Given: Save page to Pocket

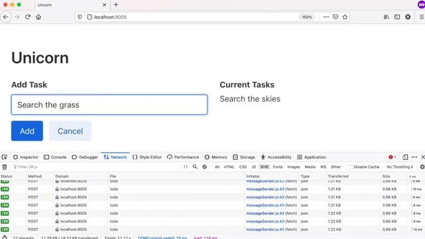Looking at the screenshot, I should click(x=335, y=17).
